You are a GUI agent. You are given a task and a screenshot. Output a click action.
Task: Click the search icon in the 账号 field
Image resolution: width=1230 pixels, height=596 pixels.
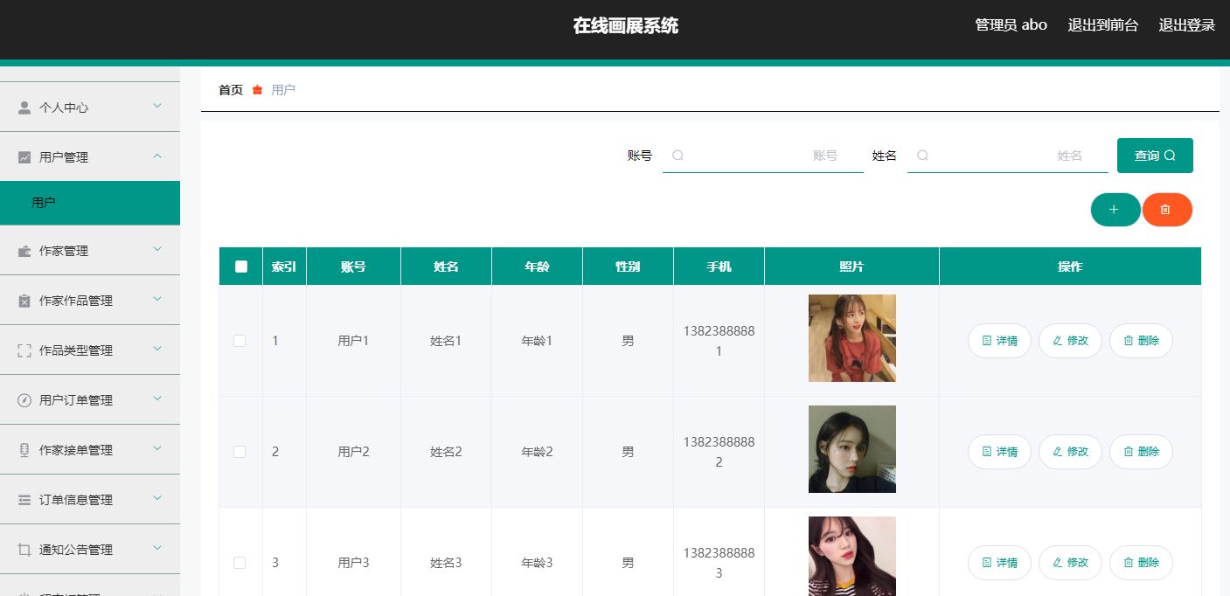pos(678,156)
